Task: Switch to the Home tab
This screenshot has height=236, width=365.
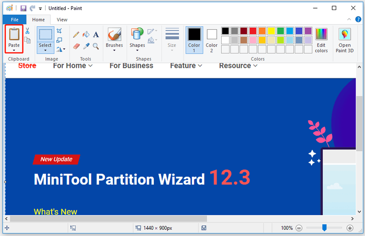Action: (x=38, y=20)
